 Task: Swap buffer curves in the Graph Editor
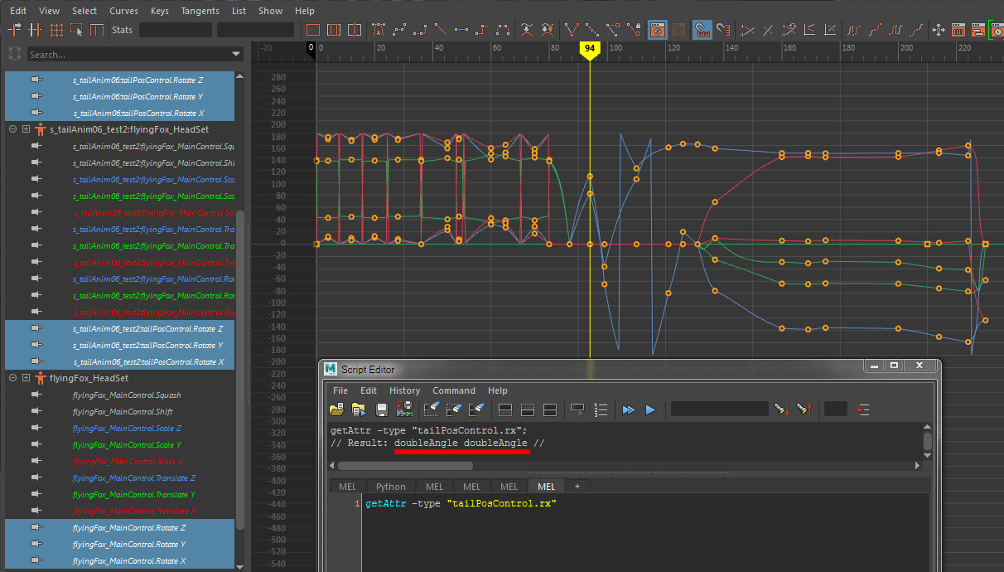coord(547,29)
